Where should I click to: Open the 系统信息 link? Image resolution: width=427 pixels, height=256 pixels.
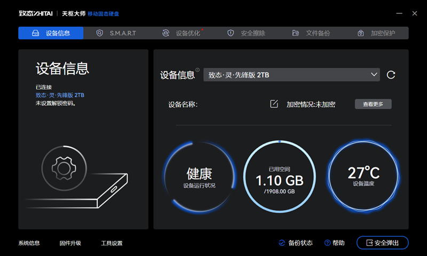click(29, 243)
